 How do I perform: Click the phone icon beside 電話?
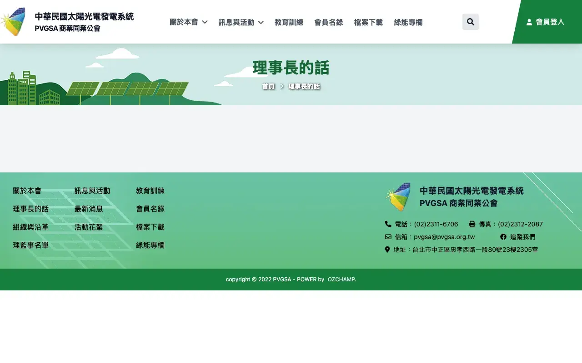(x=388, y=224)
